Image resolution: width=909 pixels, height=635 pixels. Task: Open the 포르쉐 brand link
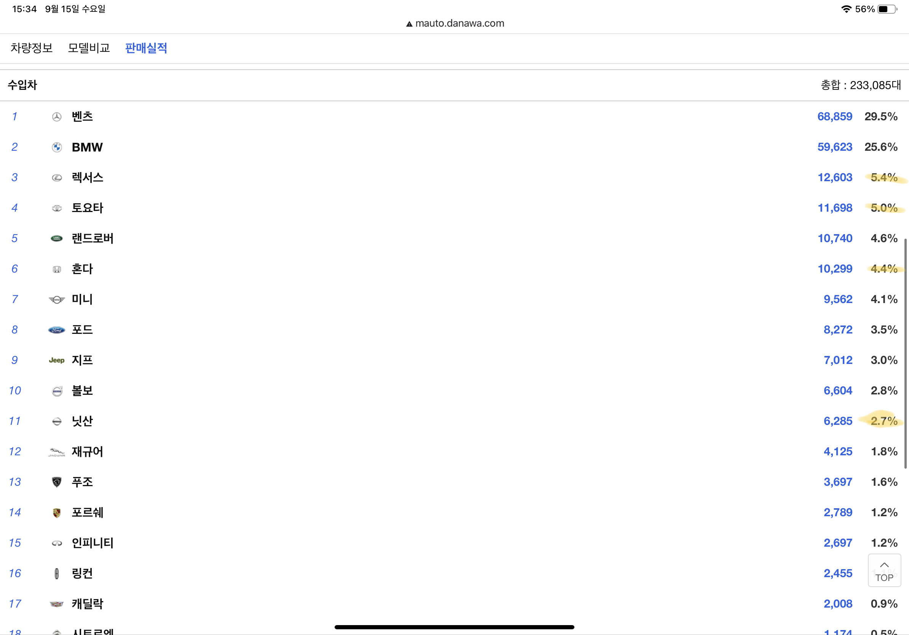click(87, 513)
